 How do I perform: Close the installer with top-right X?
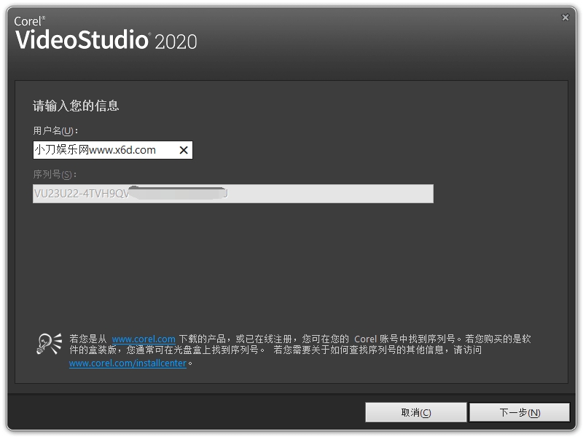tap(565, 17)
